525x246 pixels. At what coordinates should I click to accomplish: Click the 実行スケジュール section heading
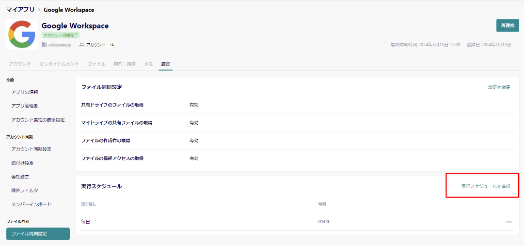[x=101, y=186]
